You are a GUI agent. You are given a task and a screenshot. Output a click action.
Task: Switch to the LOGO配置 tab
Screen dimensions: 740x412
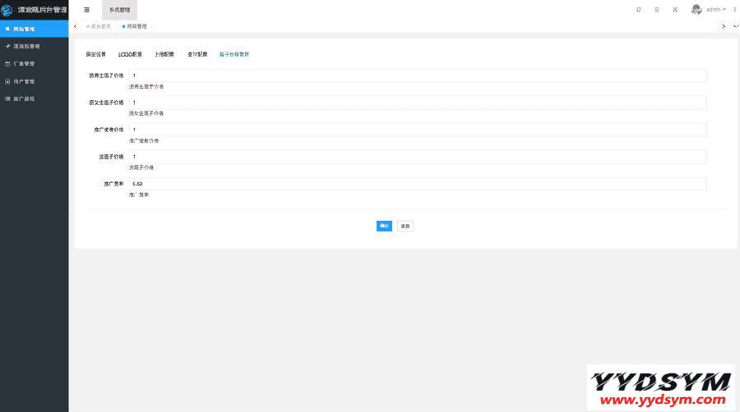[x=130, y=55]
